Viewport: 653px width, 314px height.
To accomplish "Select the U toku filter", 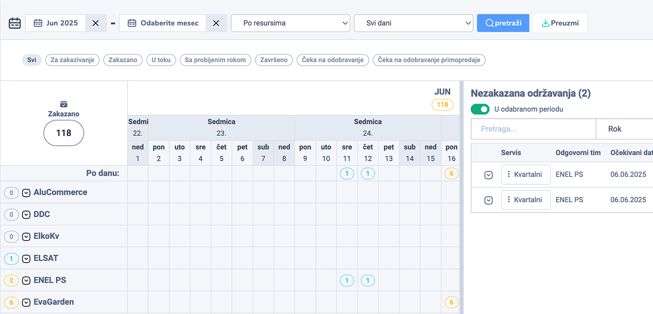I will [x=161, y=60].
